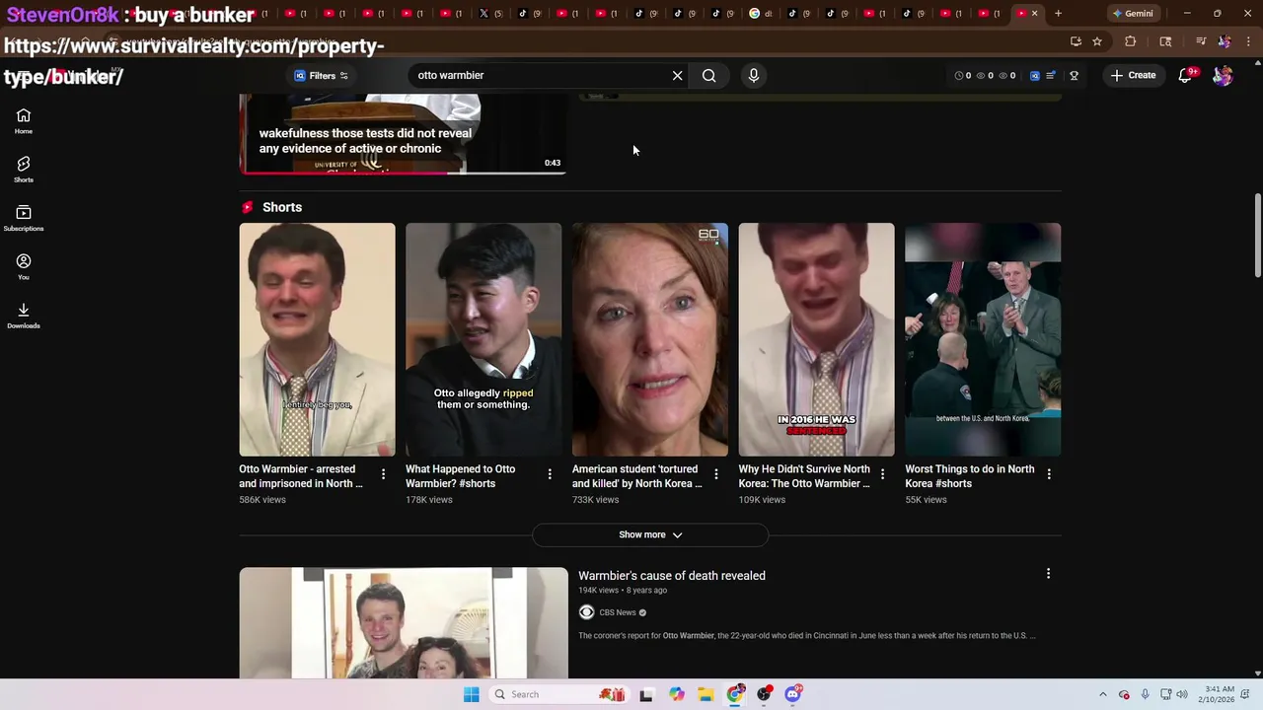
Task: Open Copilot from taskbar
Action: 677,694
